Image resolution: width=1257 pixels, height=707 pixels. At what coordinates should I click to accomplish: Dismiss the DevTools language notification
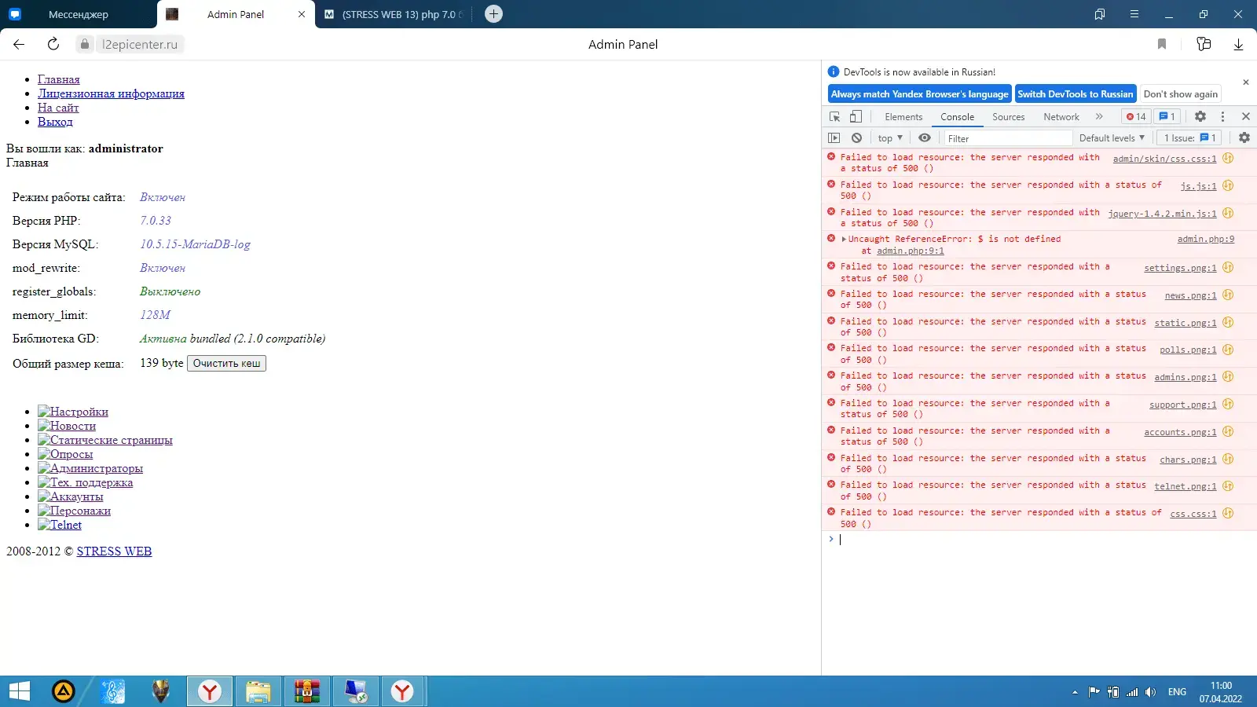click(1245, 82)
